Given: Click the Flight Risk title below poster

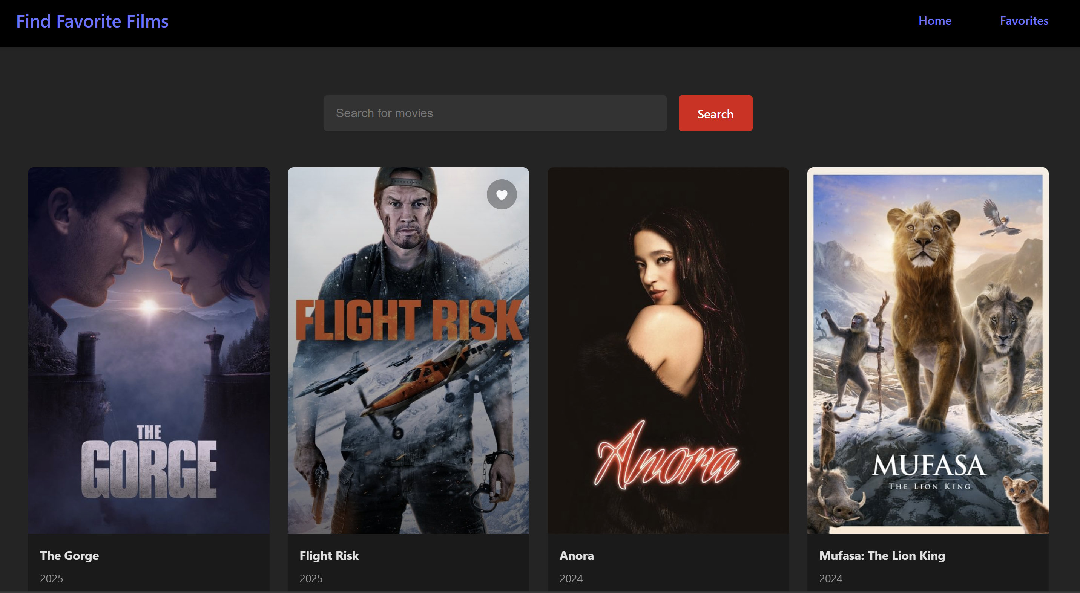Looking at the screenshot, I should coord(329,556).
